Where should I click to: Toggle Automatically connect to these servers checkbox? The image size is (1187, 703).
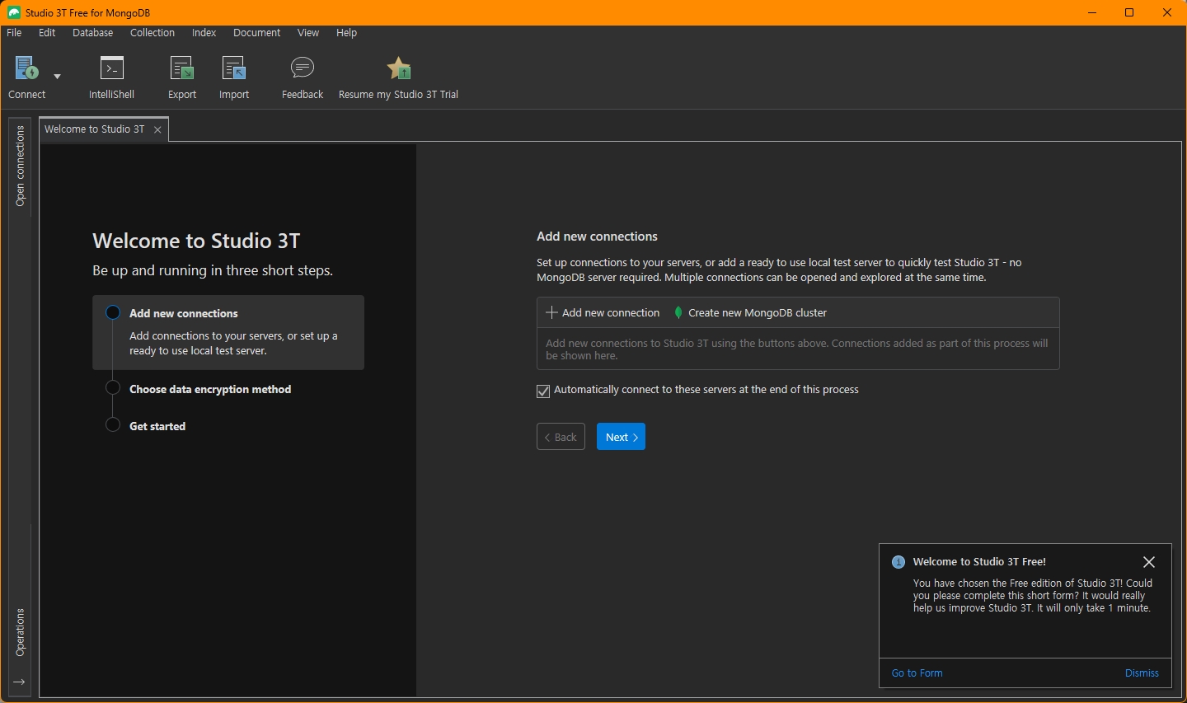click(x=543, y=391)
